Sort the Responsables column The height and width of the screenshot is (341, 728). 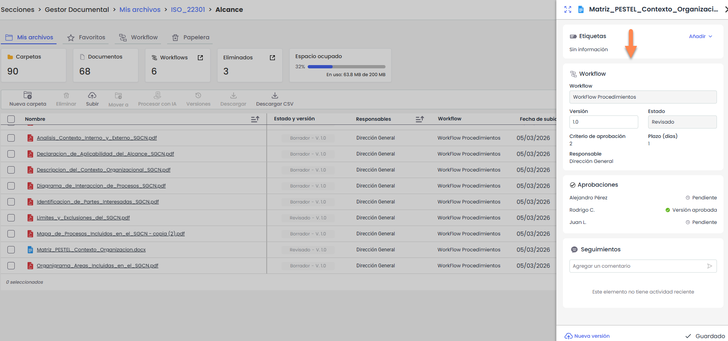pos(420,119)
